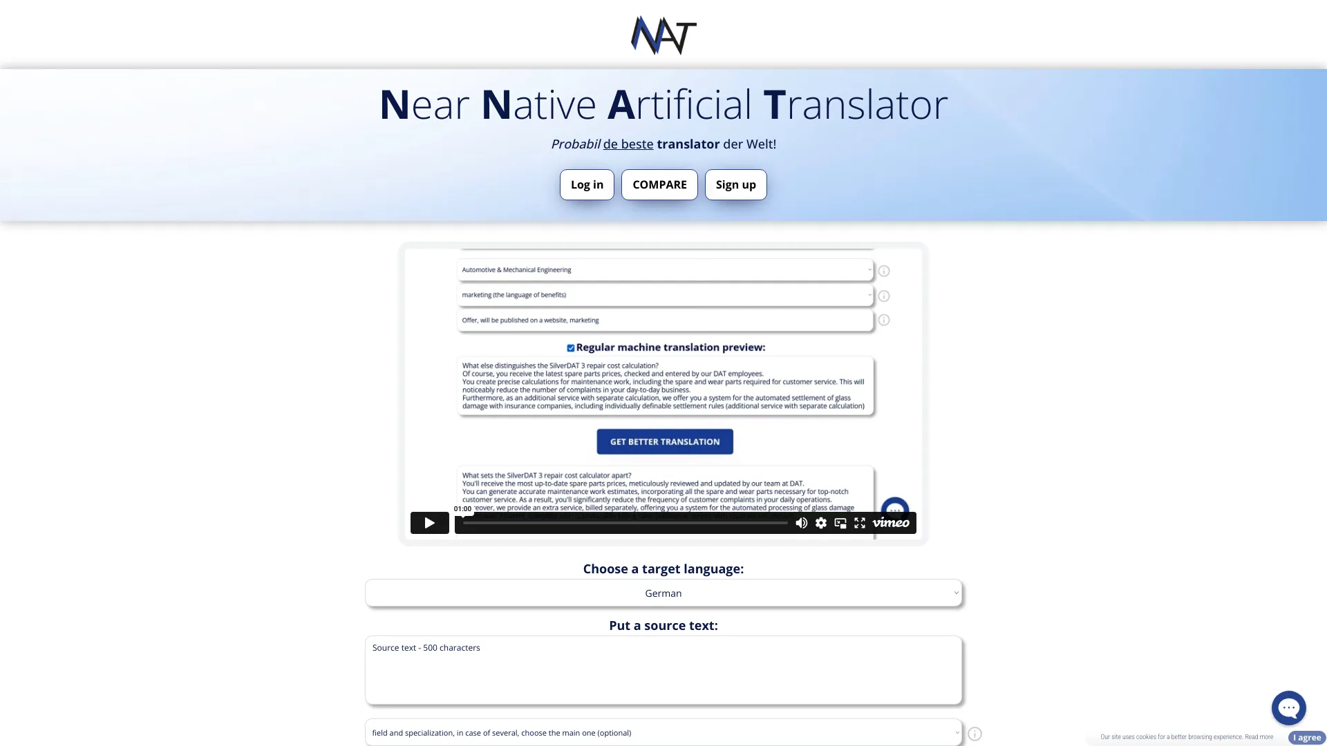Drag the video player progress slider
This screenshot has width=1327, height=746.
(464, 522)
